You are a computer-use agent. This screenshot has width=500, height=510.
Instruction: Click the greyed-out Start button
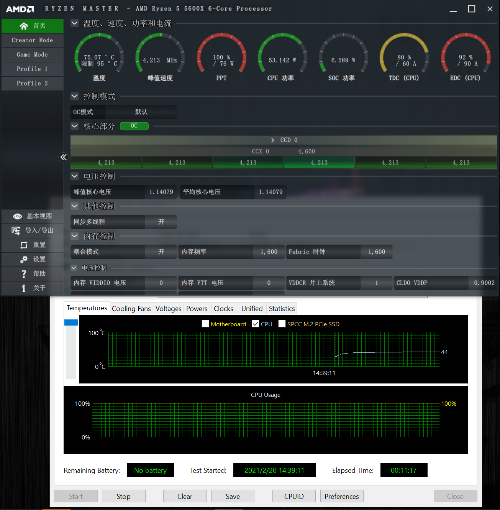click(x=76, y=496)
